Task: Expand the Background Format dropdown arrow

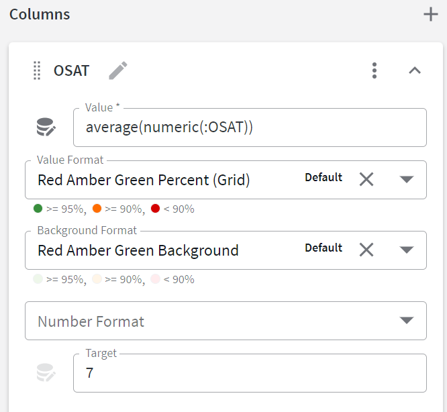Action: coord(407,250)
